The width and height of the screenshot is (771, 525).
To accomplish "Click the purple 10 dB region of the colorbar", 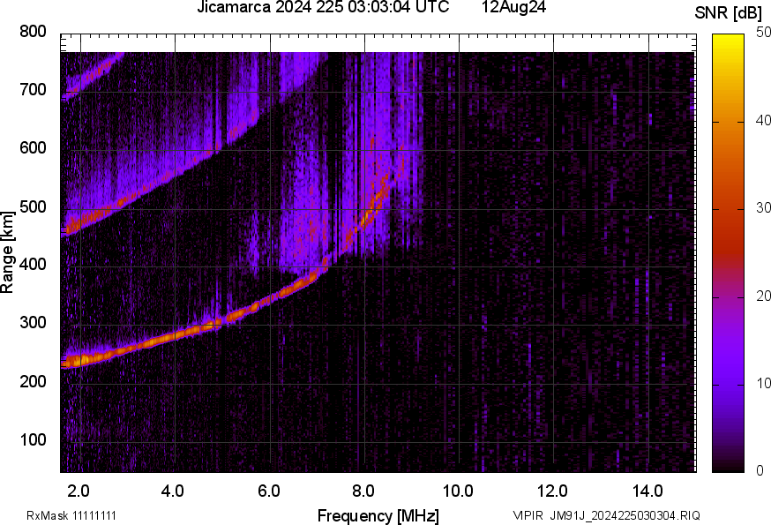I will pyautogui.click(x=729, y=384).
